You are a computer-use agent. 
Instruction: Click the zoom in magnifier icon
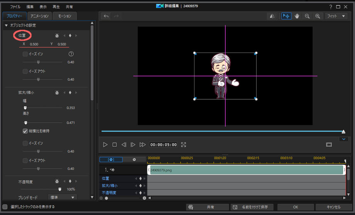318,16
